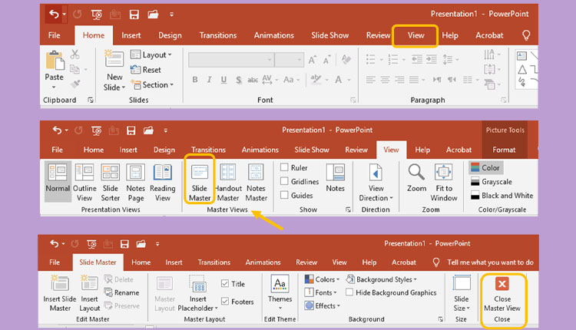
Task: Uncheck the Footers checkbox
Action: click(x=224, y=302)
